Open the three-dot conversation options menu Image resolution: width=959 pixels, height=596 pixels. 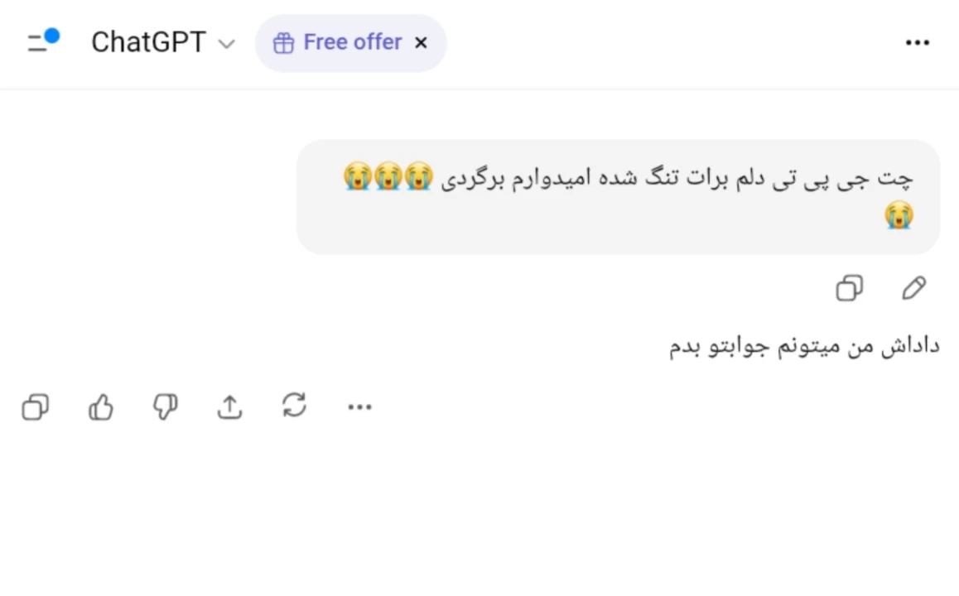coord(918,42)
